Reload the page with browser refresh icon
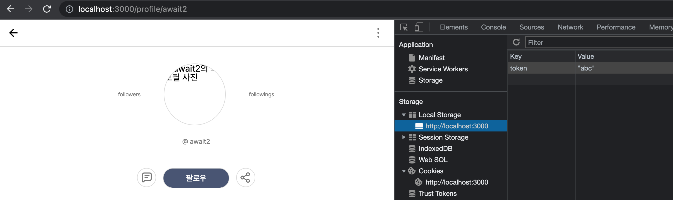Viewport: 673px width, 200px height. click(47, 9)
